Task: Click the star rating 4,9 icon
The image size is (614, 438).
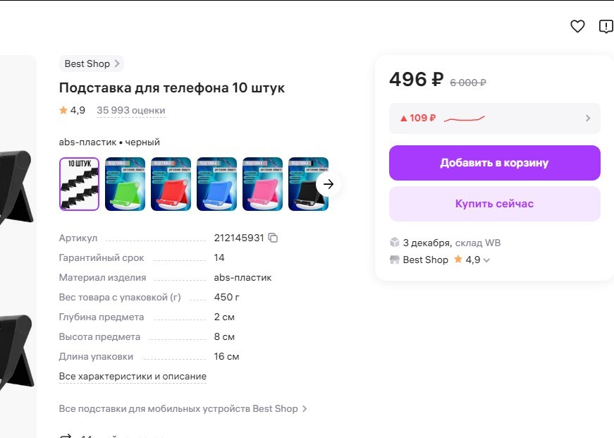Action: tap(63, 110)
